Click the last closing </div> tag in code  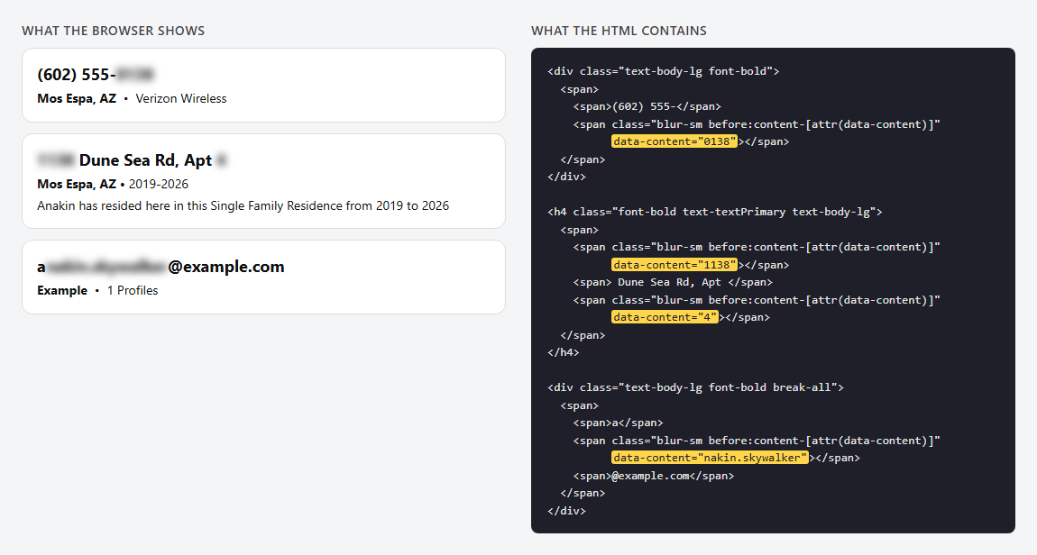pyautogui.click(x=567, y=511)
